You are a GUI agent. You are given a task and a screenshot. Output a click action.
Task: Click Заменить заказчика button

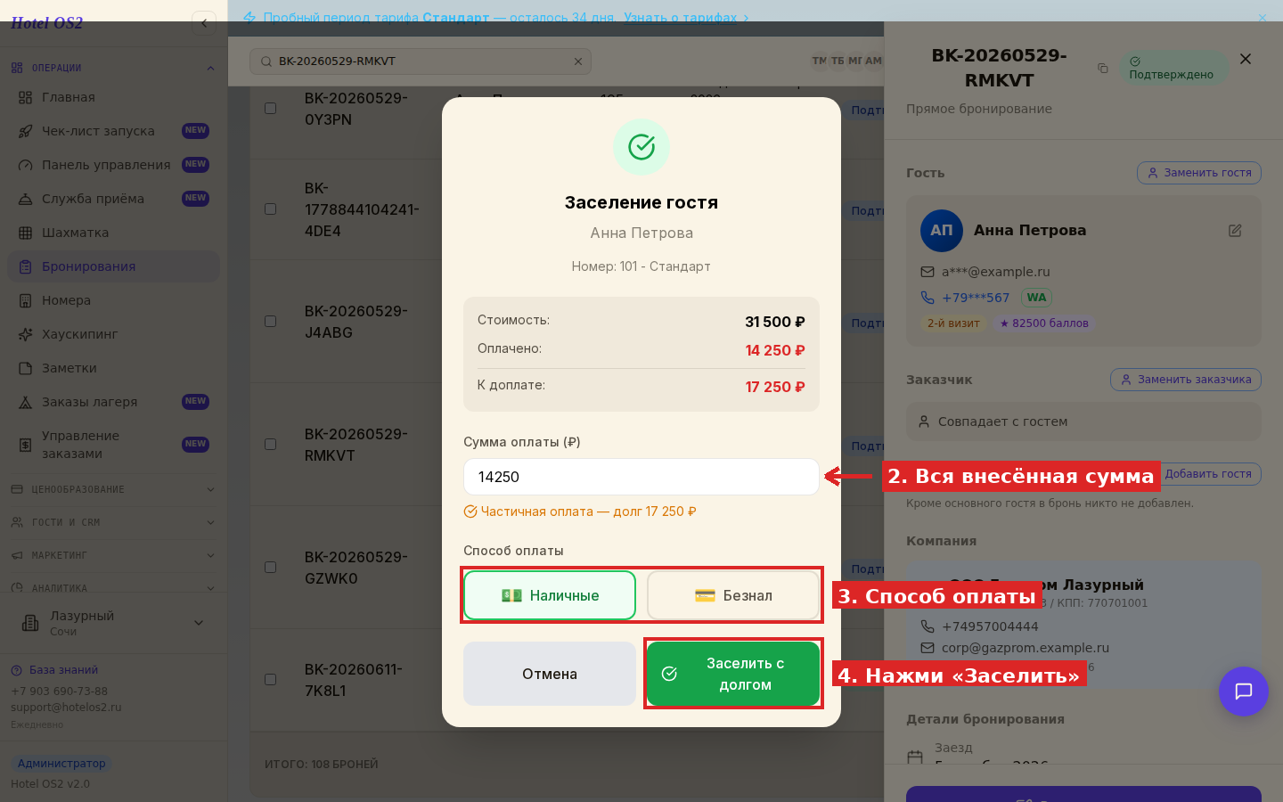1186,380
